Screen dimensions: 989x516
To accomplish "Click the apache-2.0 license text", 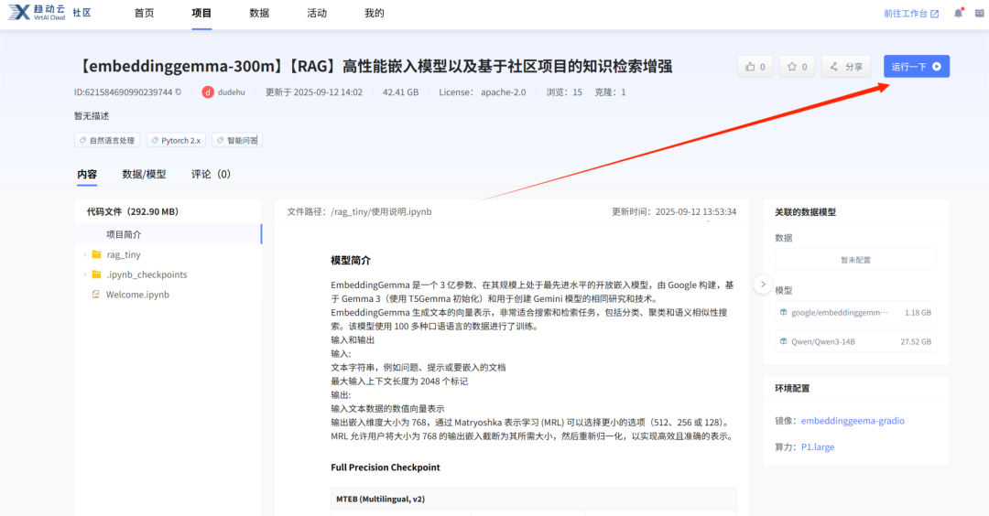I will click(503, 92).
